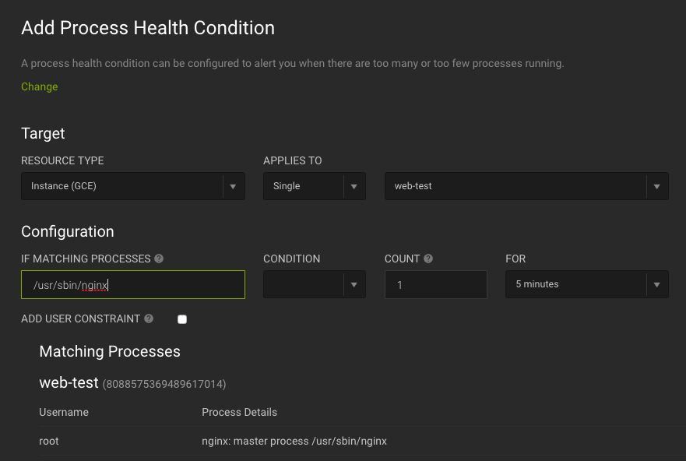Click the Process Details column header

tap(239, 412)
